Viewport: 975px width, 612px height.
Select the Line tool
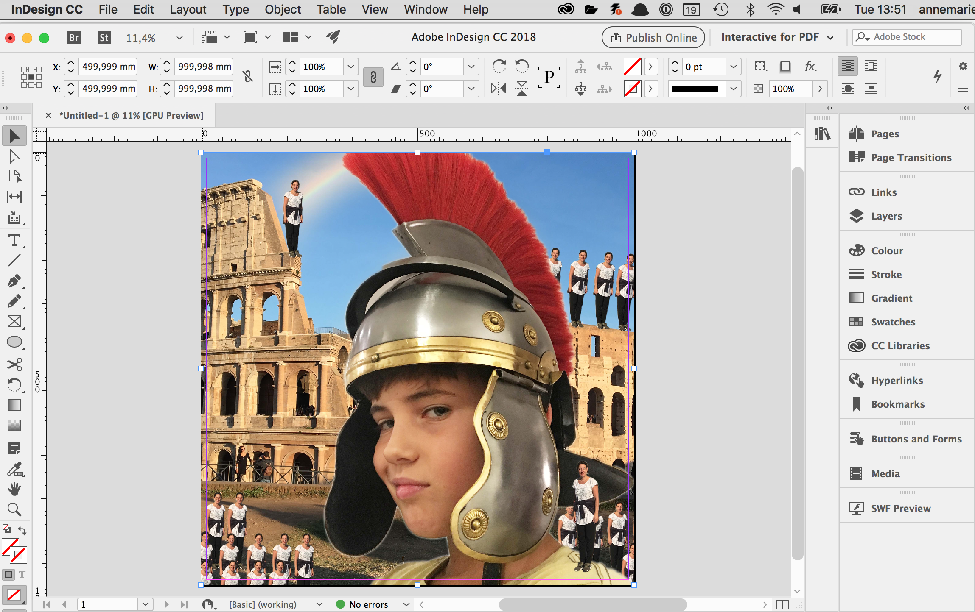[14, 260]
